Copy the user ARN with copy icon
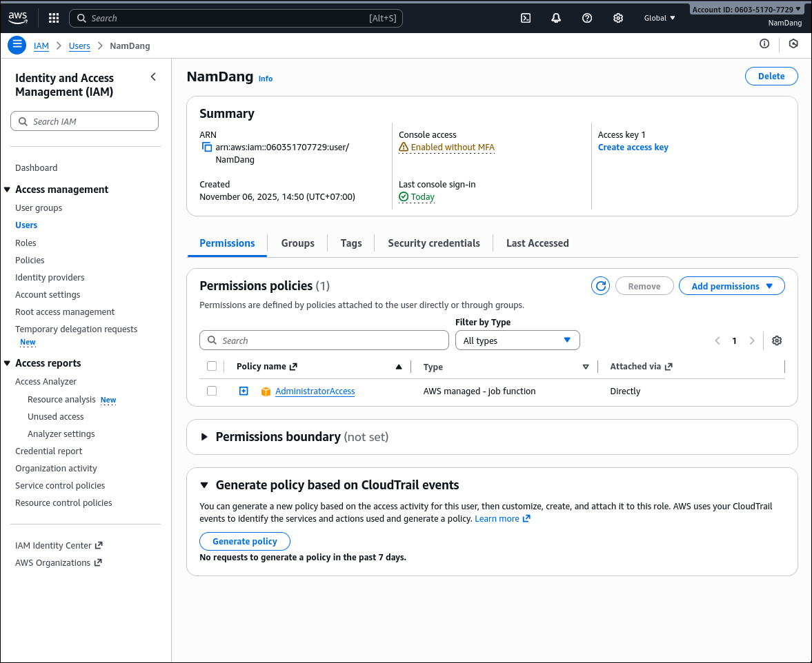Screen dimensions: 812x663 (x=207, y=147)
